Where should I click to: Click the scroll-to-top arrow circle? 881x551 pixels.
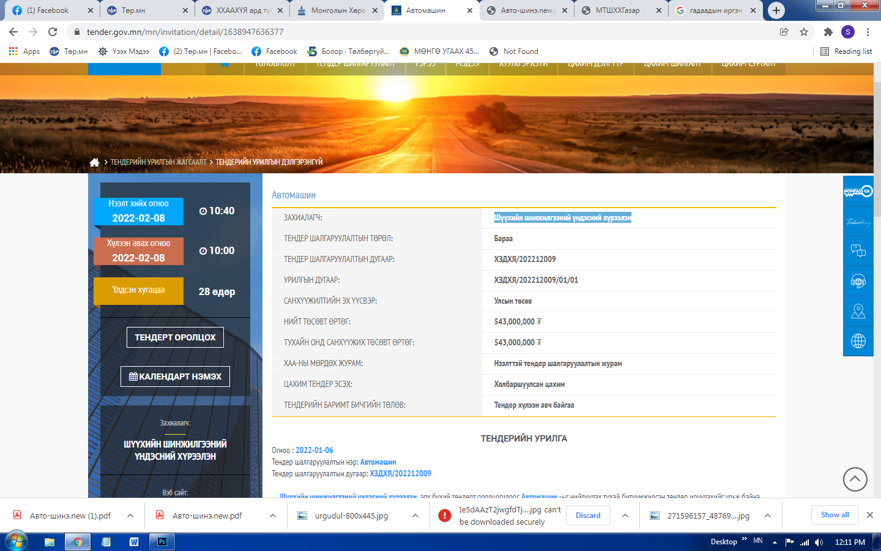(855, 479)
